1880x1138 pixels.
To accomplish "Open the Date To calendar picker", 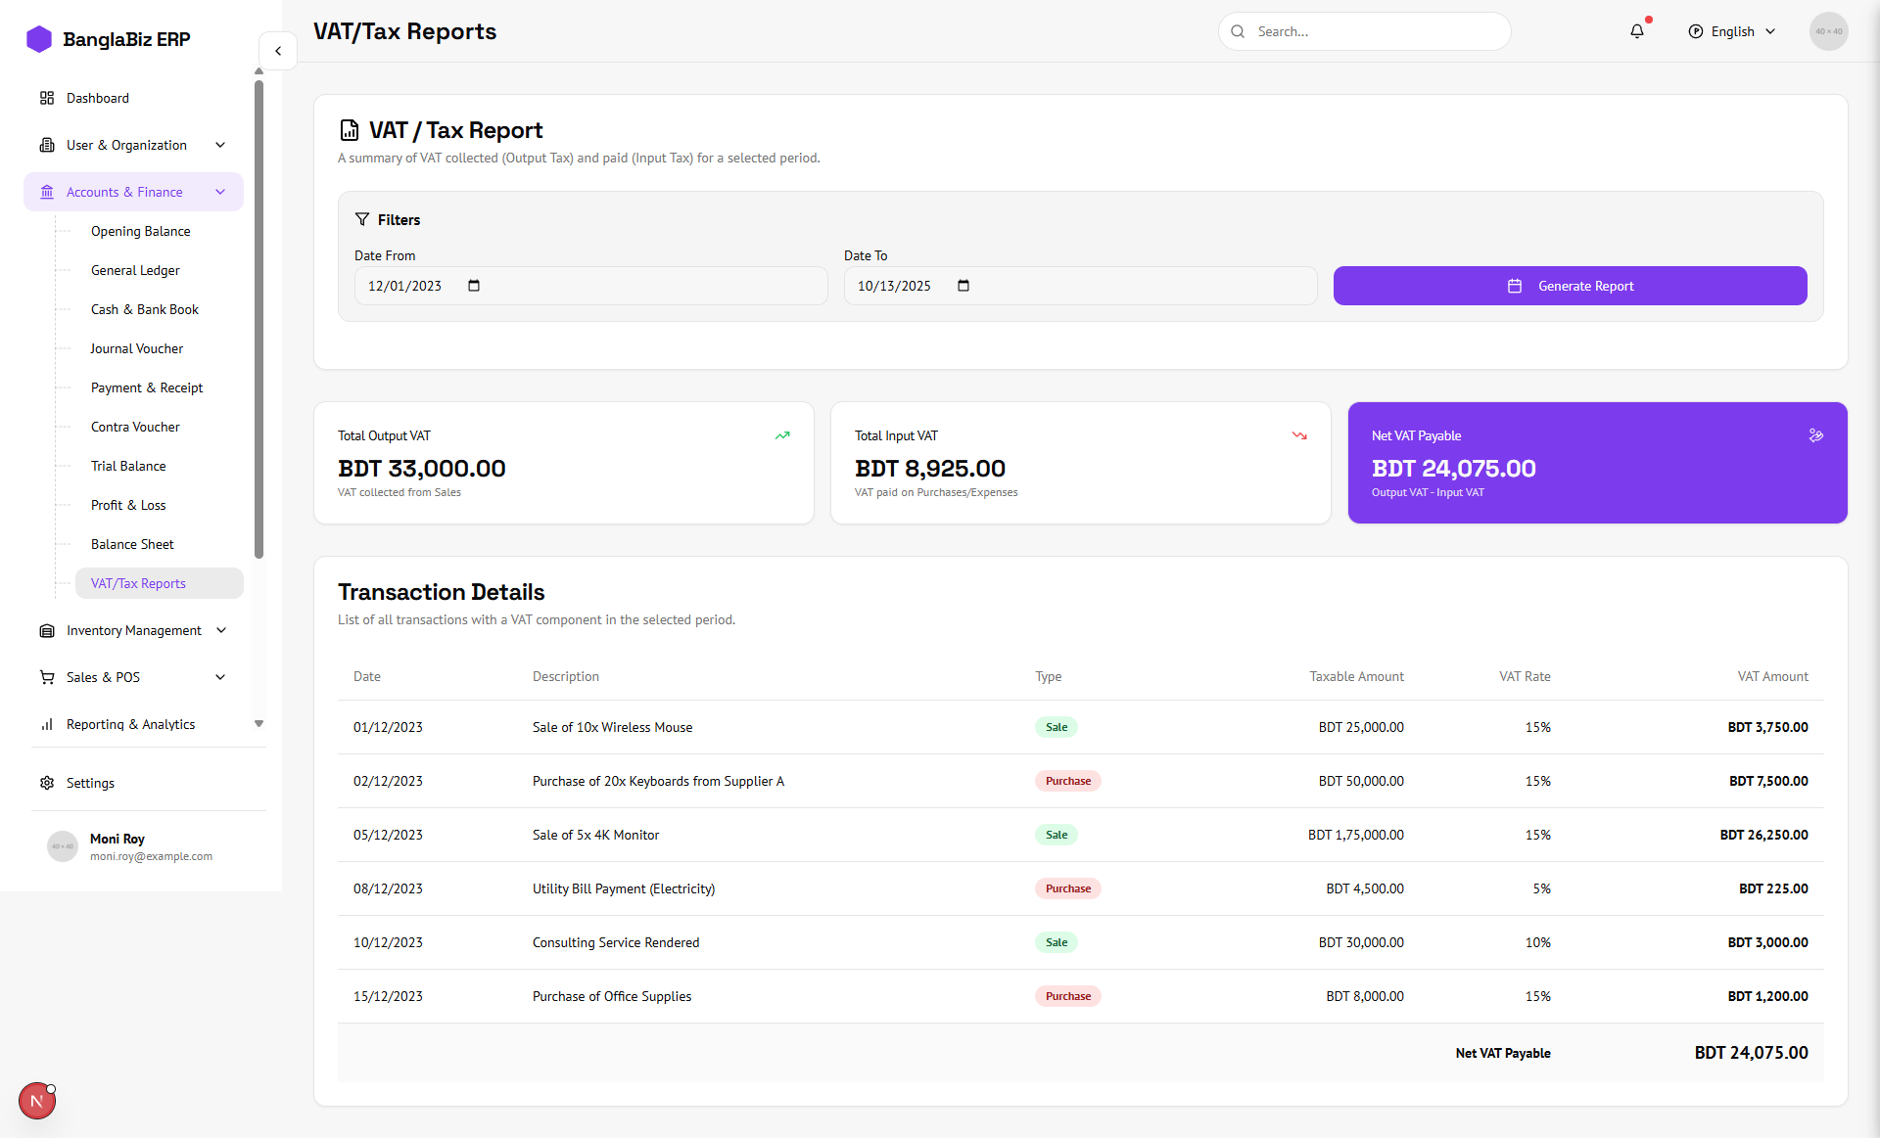I will (963, 286).
